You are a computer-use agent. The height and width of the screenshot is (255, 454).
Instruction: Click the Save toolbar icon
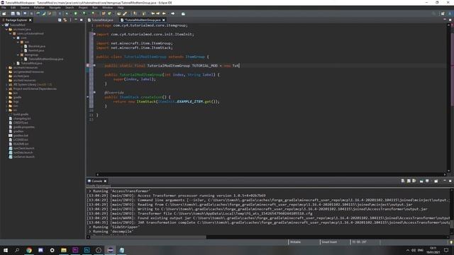(13, 13)
